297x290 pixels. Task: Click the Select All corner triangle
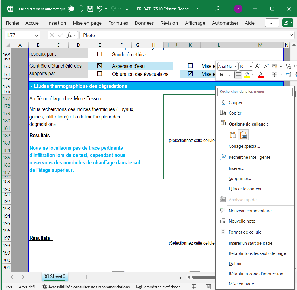(x=8, y=45)
